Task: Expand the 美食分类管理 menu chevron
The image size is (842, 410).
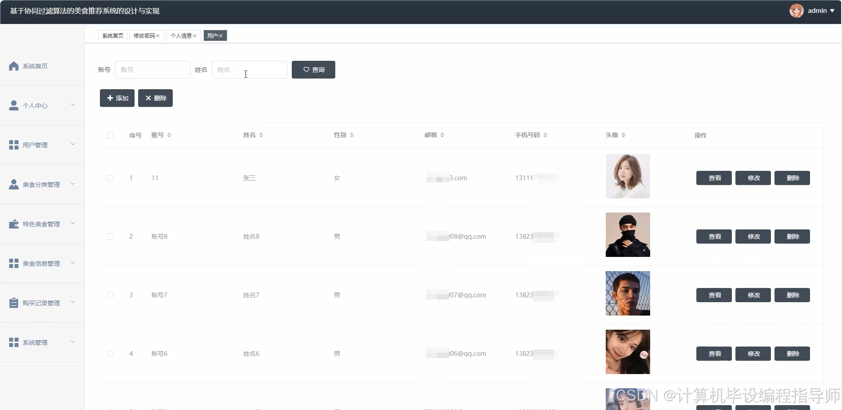Action: (73, 184)
